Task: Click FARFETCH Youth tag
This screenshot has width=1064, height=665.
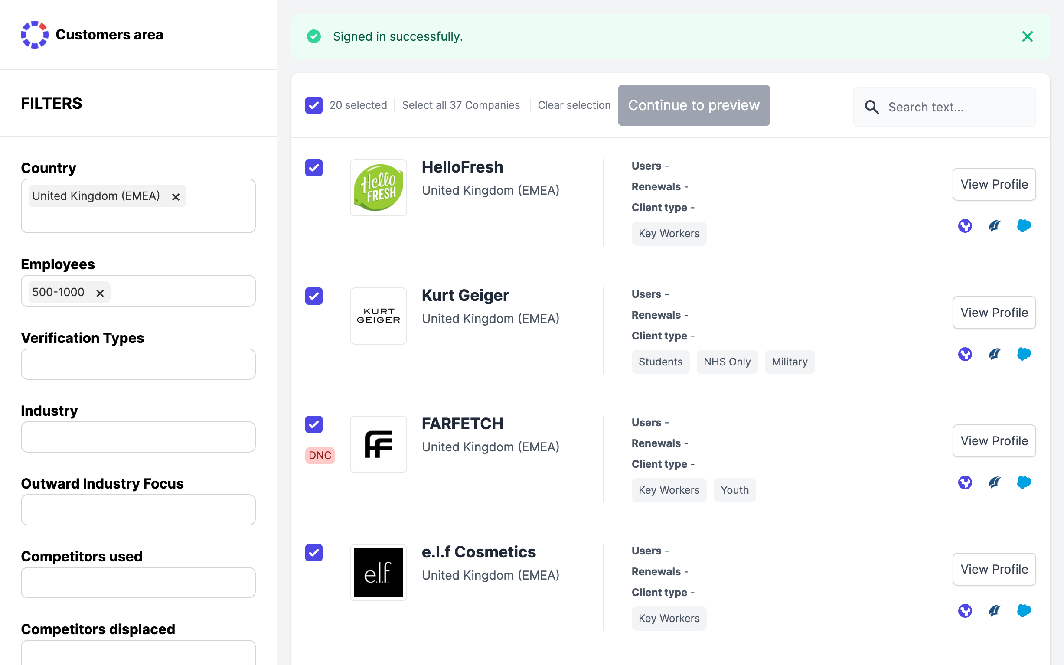Action: pyautogui.click(x=734, y=490)
